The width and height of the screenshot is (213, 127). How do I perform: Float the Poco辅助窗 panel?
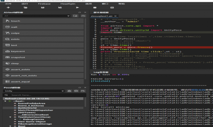coord(80,88)
